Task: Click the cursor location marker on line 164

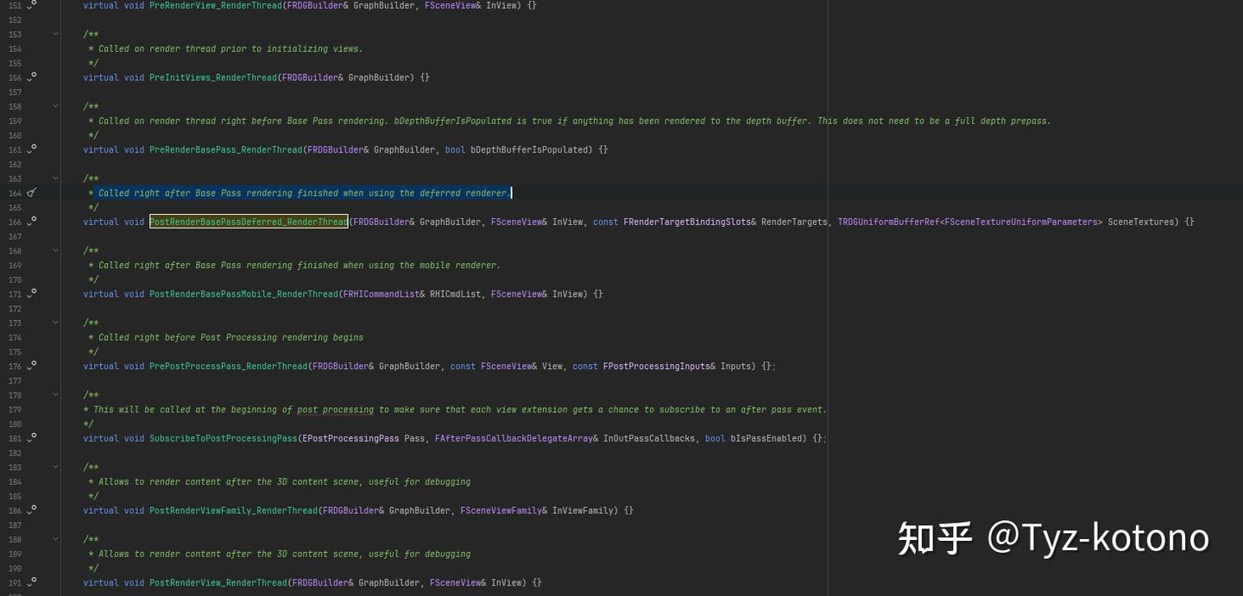Action: click(x=31, y=192)
